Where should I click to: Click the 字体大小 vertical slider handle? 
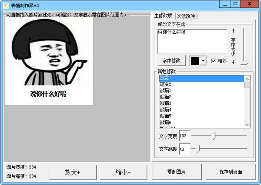click(x=244, y=63)
